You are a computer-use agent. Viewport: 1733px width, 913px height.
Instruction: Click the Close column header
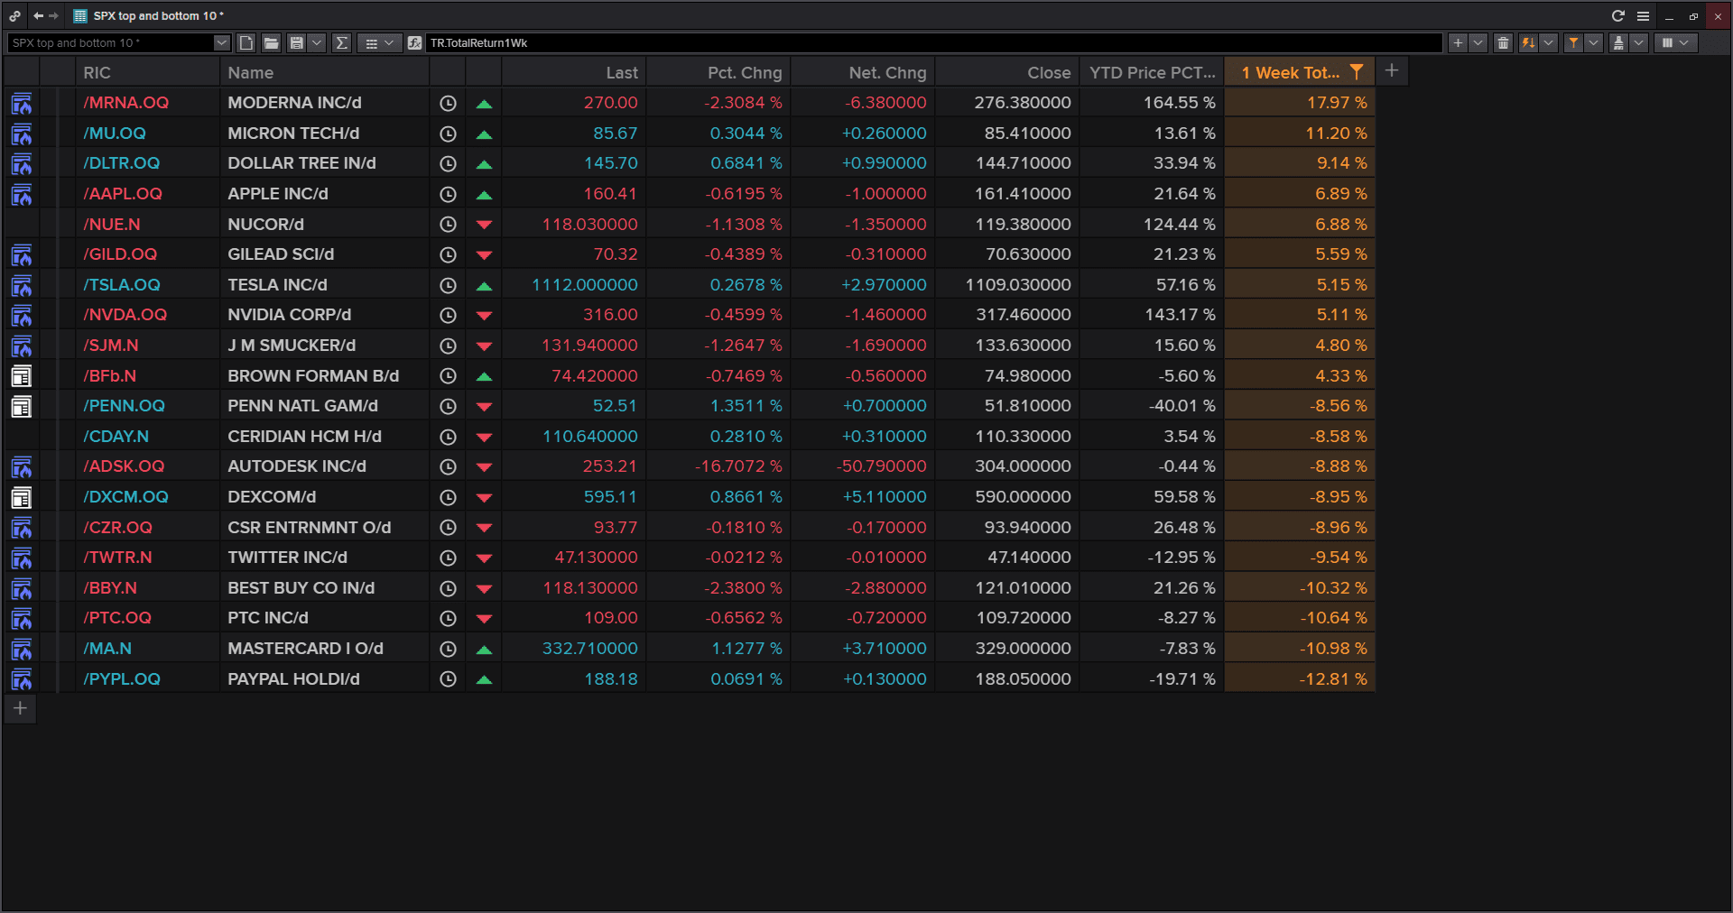1006,72
